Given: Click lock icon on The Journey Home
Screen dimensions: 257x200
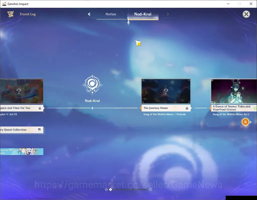Looking at the screenshot, I should point(187,108).
